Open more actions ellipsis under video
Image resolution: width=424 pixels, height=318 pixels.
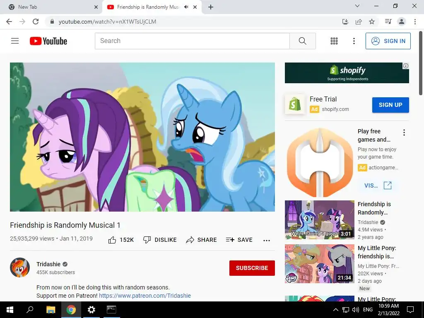pyautogui.click(x=267, y=241)
